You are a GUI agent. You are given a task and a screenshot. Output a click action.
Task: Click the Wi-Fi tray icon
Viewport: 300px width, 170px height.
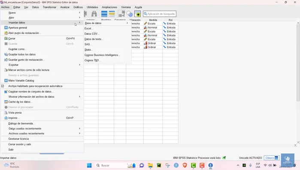pos(265,165)
